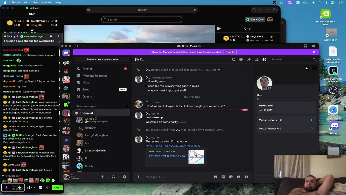Open Friends list in Discord
The image size is (346, 195).
(102, 69)
